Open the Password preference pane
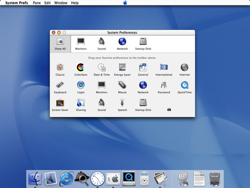Screen dimensions: 250x188 [164, 87]
